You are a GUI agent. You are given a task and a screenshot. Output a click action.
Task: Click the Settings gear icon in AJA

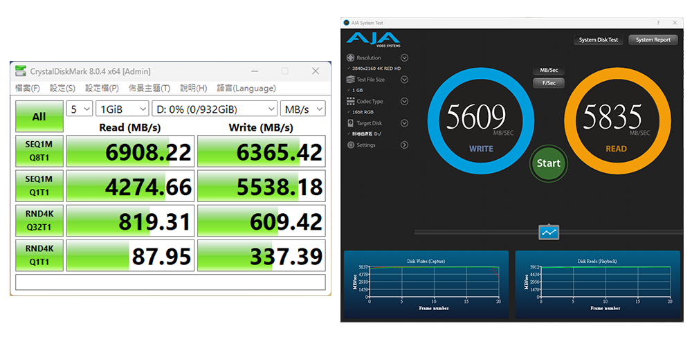[350, 145]
